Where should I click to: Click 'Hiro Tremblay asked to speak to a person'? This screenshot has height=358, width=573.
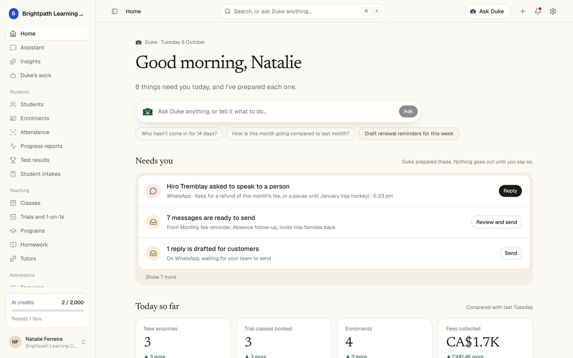point(228,187)
